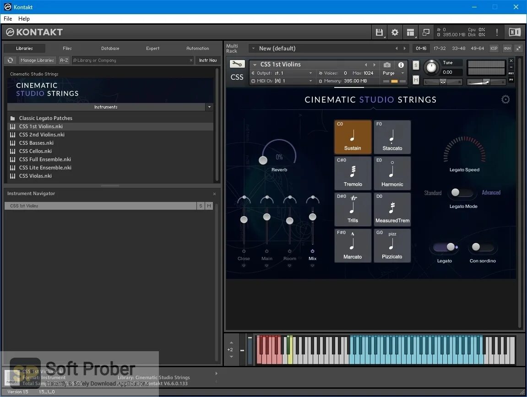Click the instrument info icon

click(401, 65)
